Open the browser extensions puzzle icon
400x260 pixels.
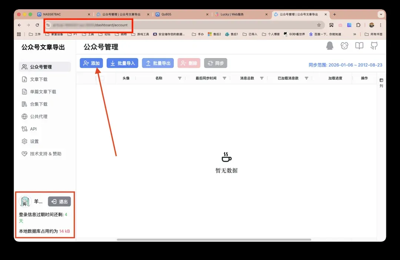[x=358, y=25]
